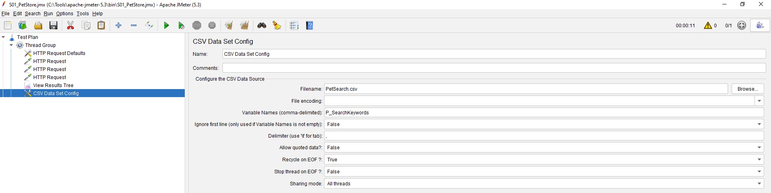Click the Paste clipboard icon
The height and width of the screenshot is (193, 771).
tap(101, 25)
